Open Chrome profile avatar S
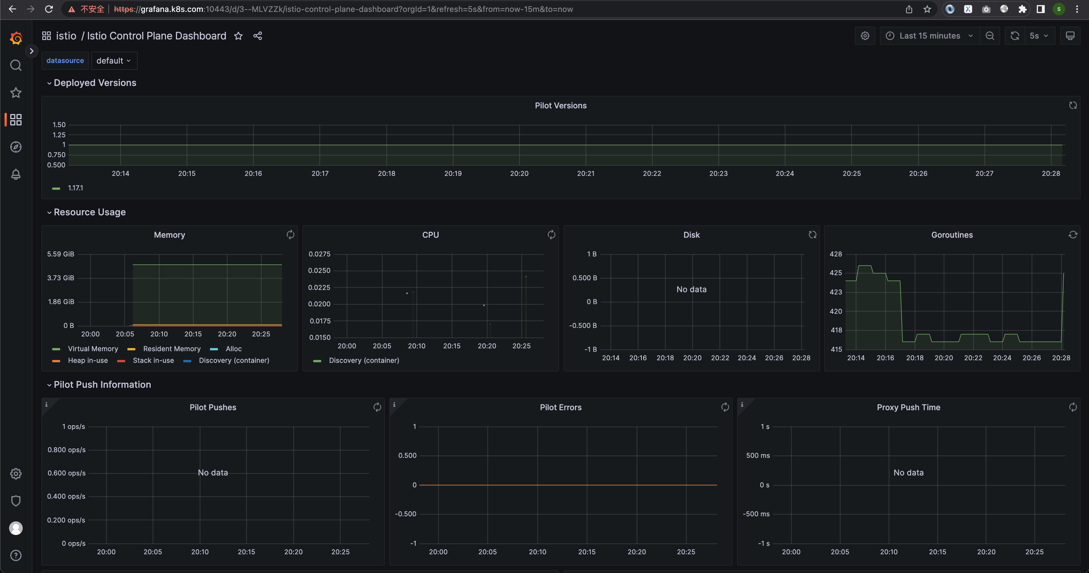1089x573 pixels. (x=1059, y=9)
